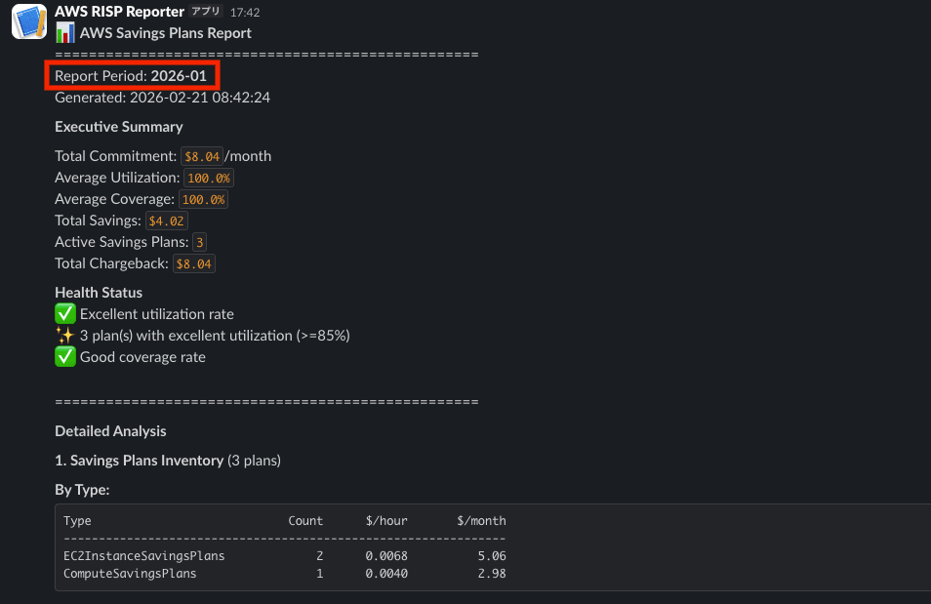Click the Average Utilization 100.0% chip

[209, 178]
